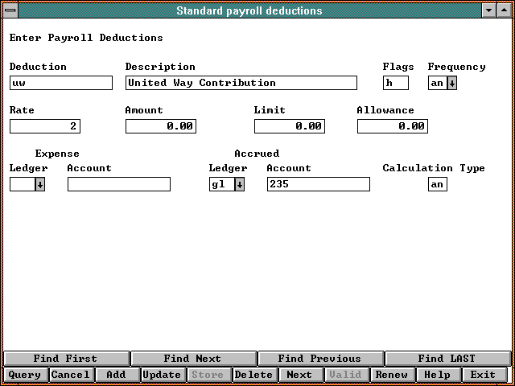515x386 pixels.
Task: Expand the Frequency dropdown arrow
Action: coord(451,83)
